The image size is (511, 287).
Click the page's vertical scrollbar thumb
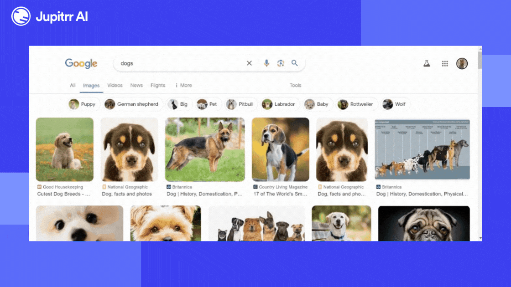click(480, 60)
